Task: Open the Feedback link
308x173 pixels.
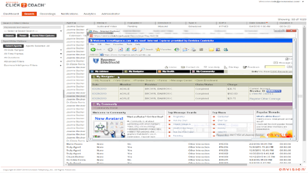Action: tap(251, 67)
